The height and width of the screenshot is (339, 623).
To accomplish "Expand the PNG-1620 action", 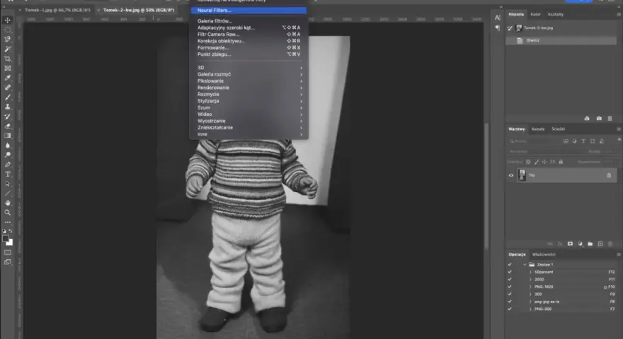I will [530, 287].
